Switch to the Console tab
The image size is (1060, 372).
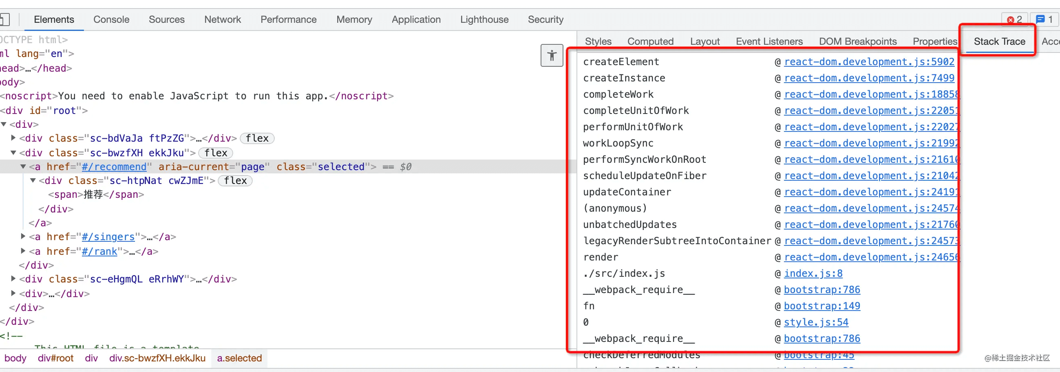[x=111, y=19]
